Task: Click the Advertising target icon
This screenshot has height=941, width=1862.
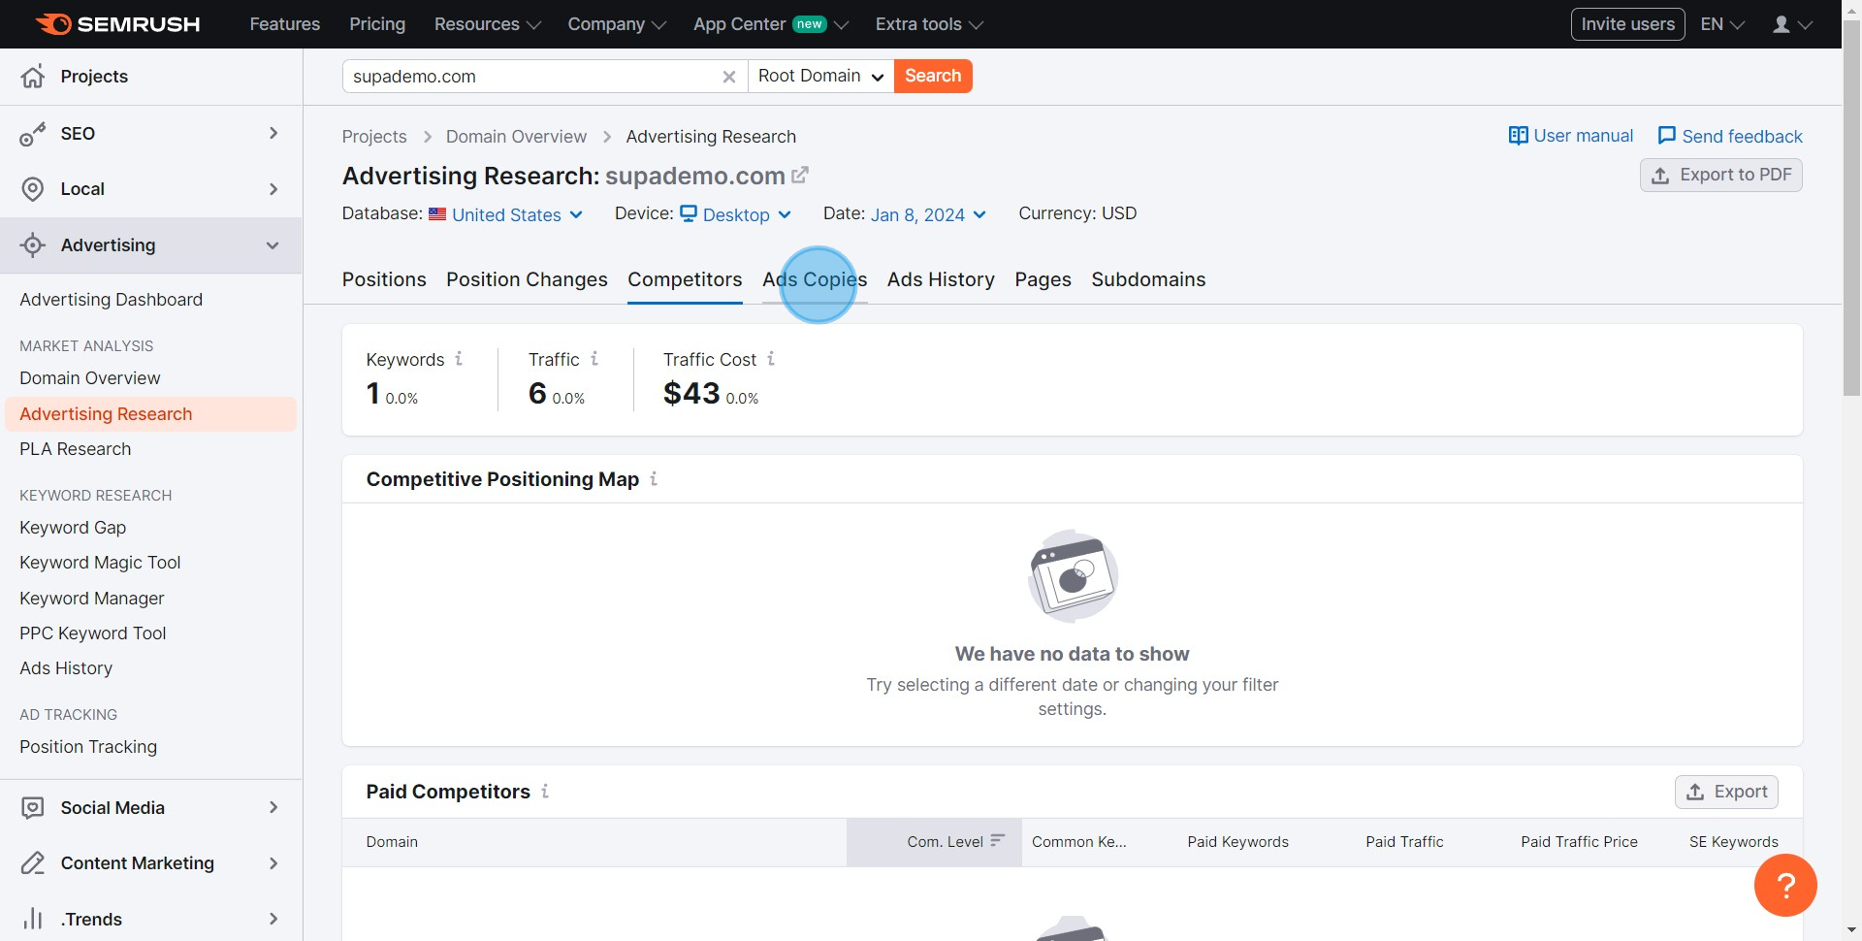Action: [33, 245]
